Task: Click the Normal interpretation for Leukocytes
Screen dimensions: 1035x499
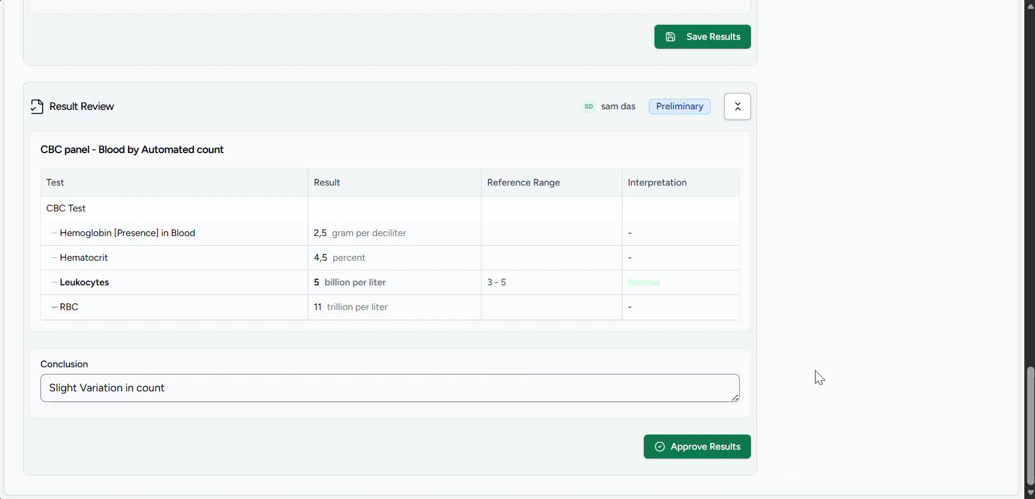Action: tap(643, 283)
